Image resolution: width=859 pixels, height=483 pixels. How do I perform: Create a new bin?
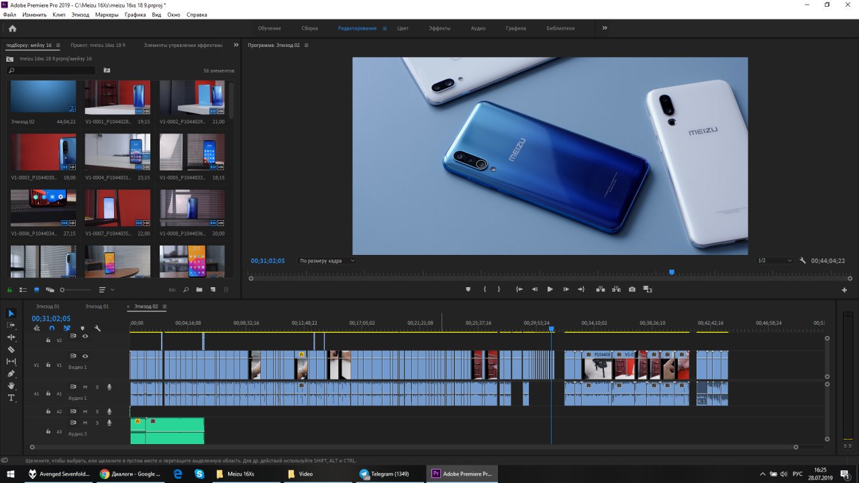pyautogui.click(x=199, y=290)
